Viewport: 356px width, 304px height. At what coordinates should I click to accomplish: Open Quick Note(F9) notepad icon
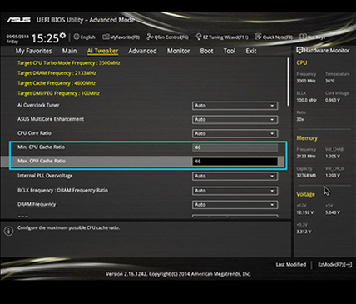259,37
